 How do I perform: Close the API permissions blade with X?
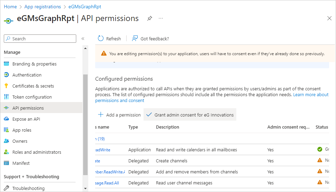(x=329, y=18)
